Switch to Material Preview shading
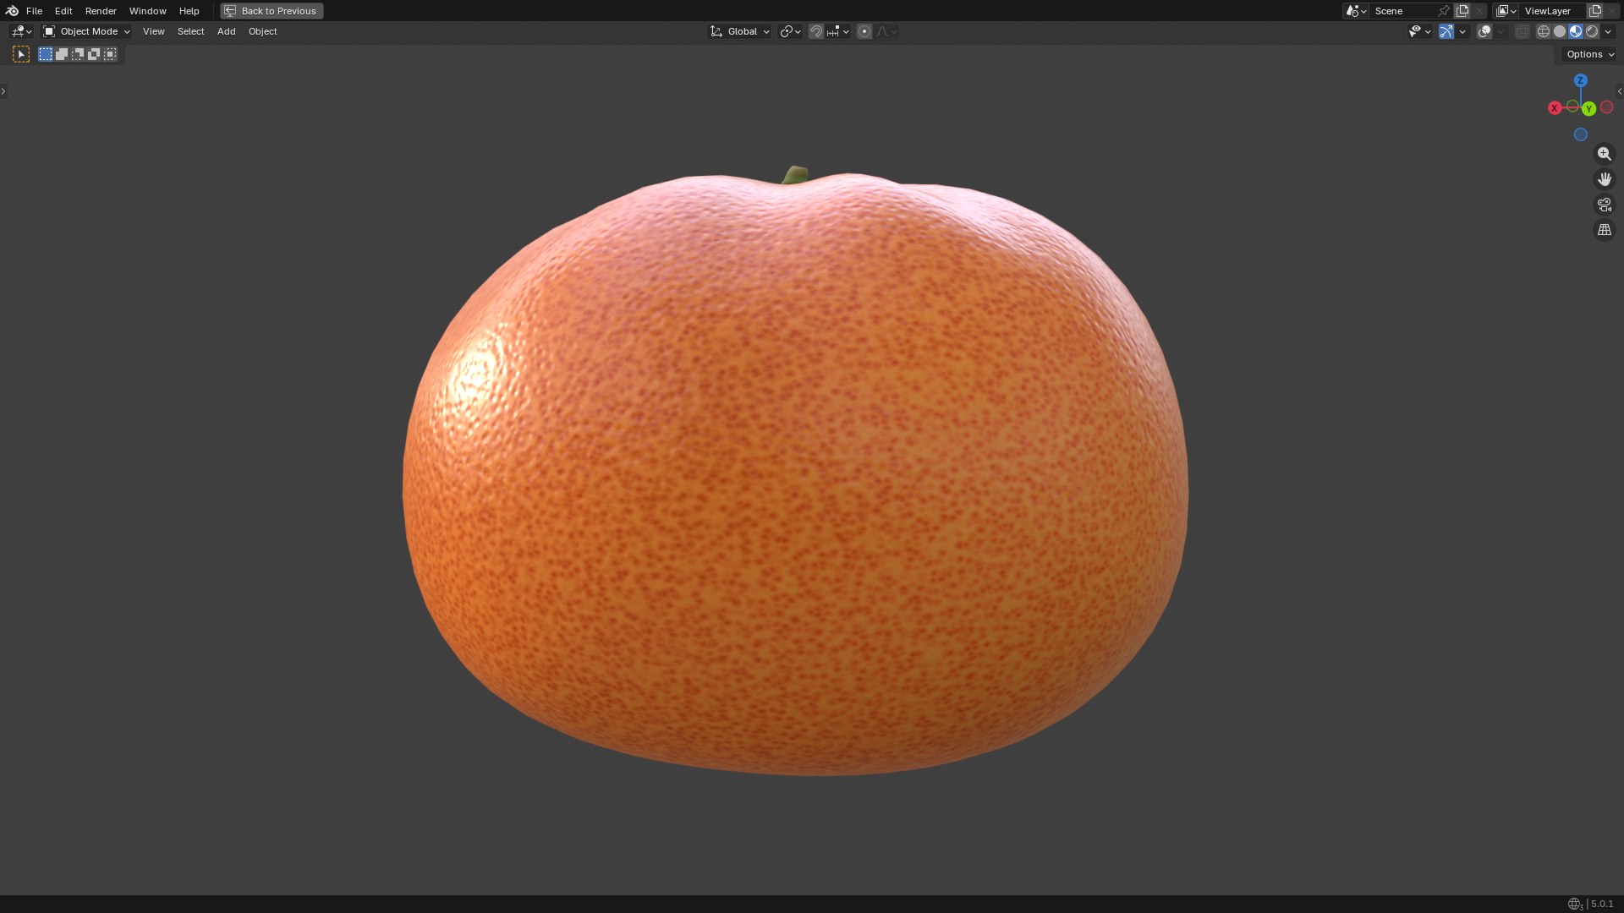Viewport: 1624px width, 913px height. pyautogui.click(x=1576, y=31)
